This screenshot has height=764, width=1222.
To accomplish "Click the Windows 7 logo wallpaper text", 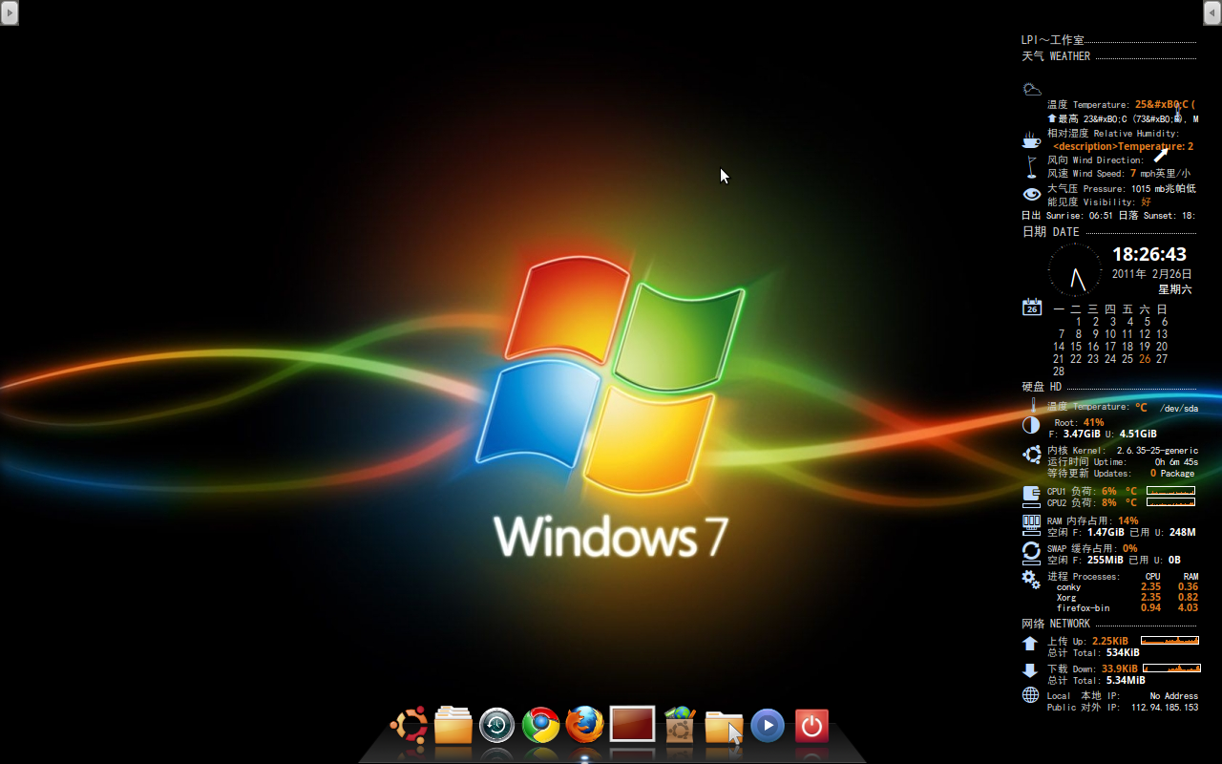I will point(612,538).
